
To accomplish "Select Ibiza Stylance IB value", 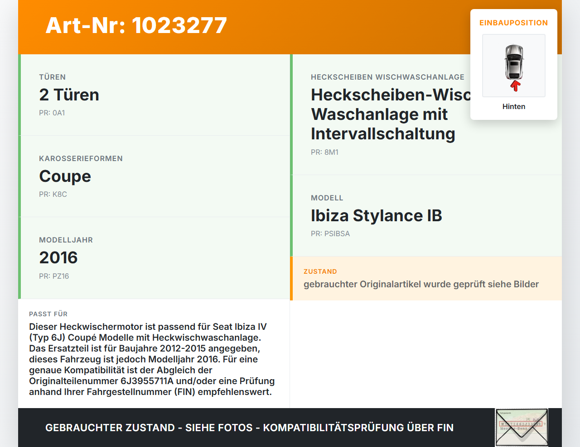I will click(x=377, y=215).
